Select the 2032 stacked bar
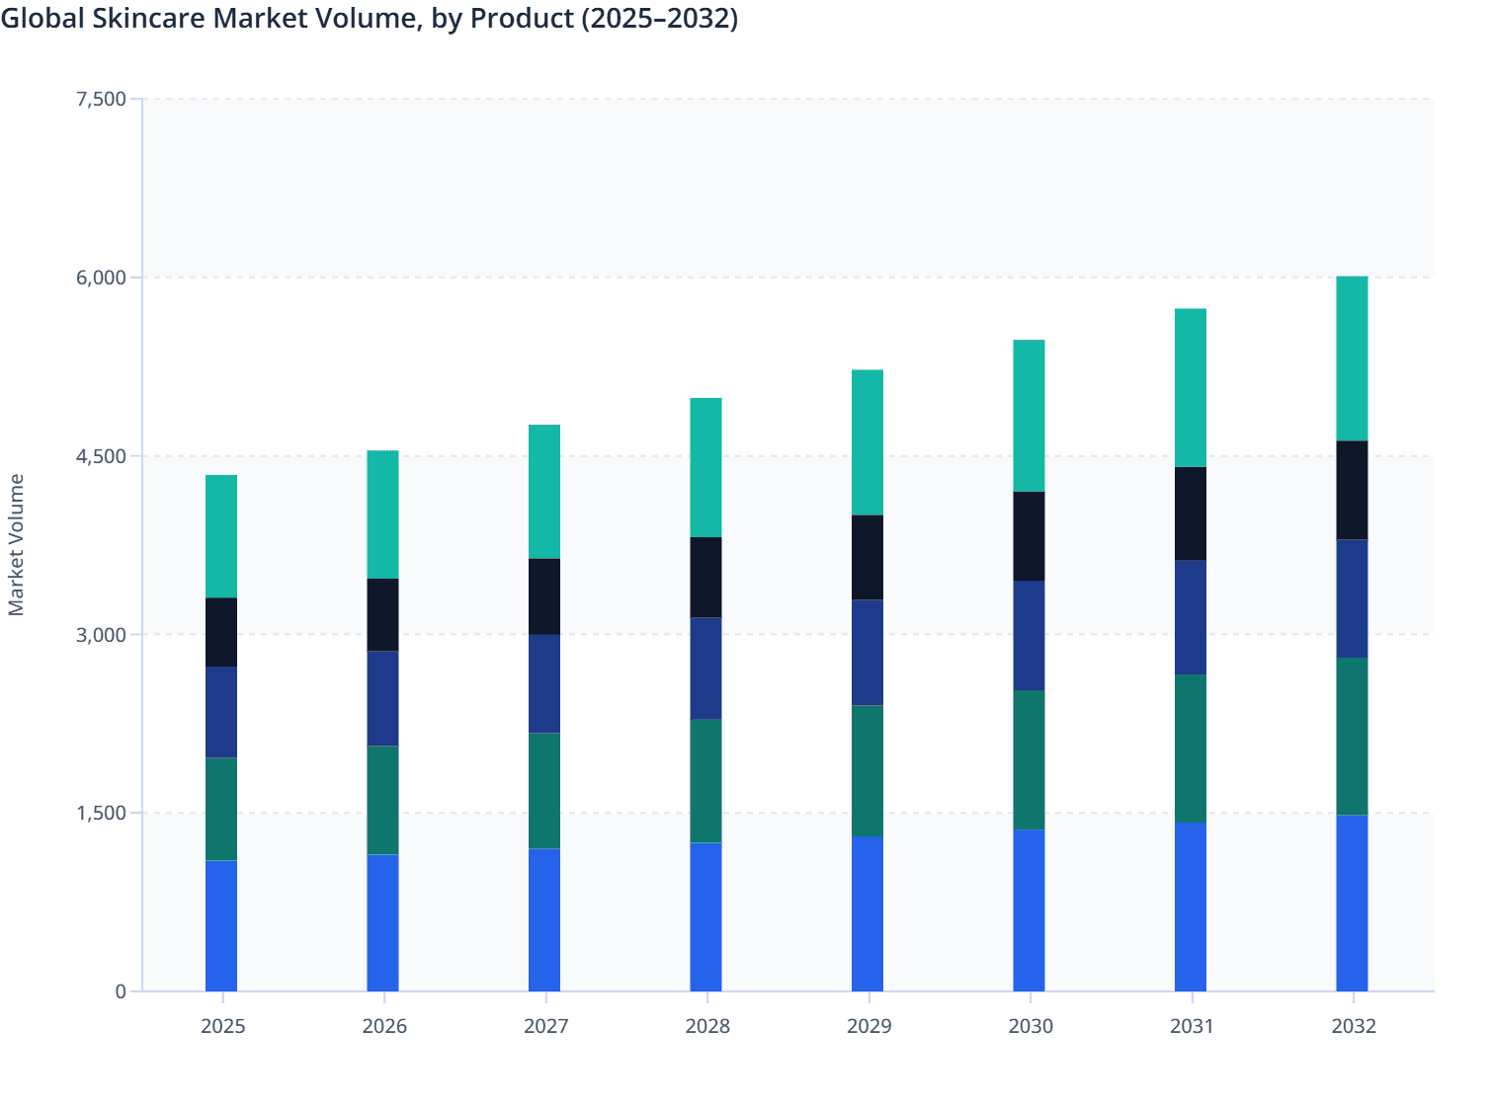The height and width of the screenshot is (1106, 1490). (1353, 632)
